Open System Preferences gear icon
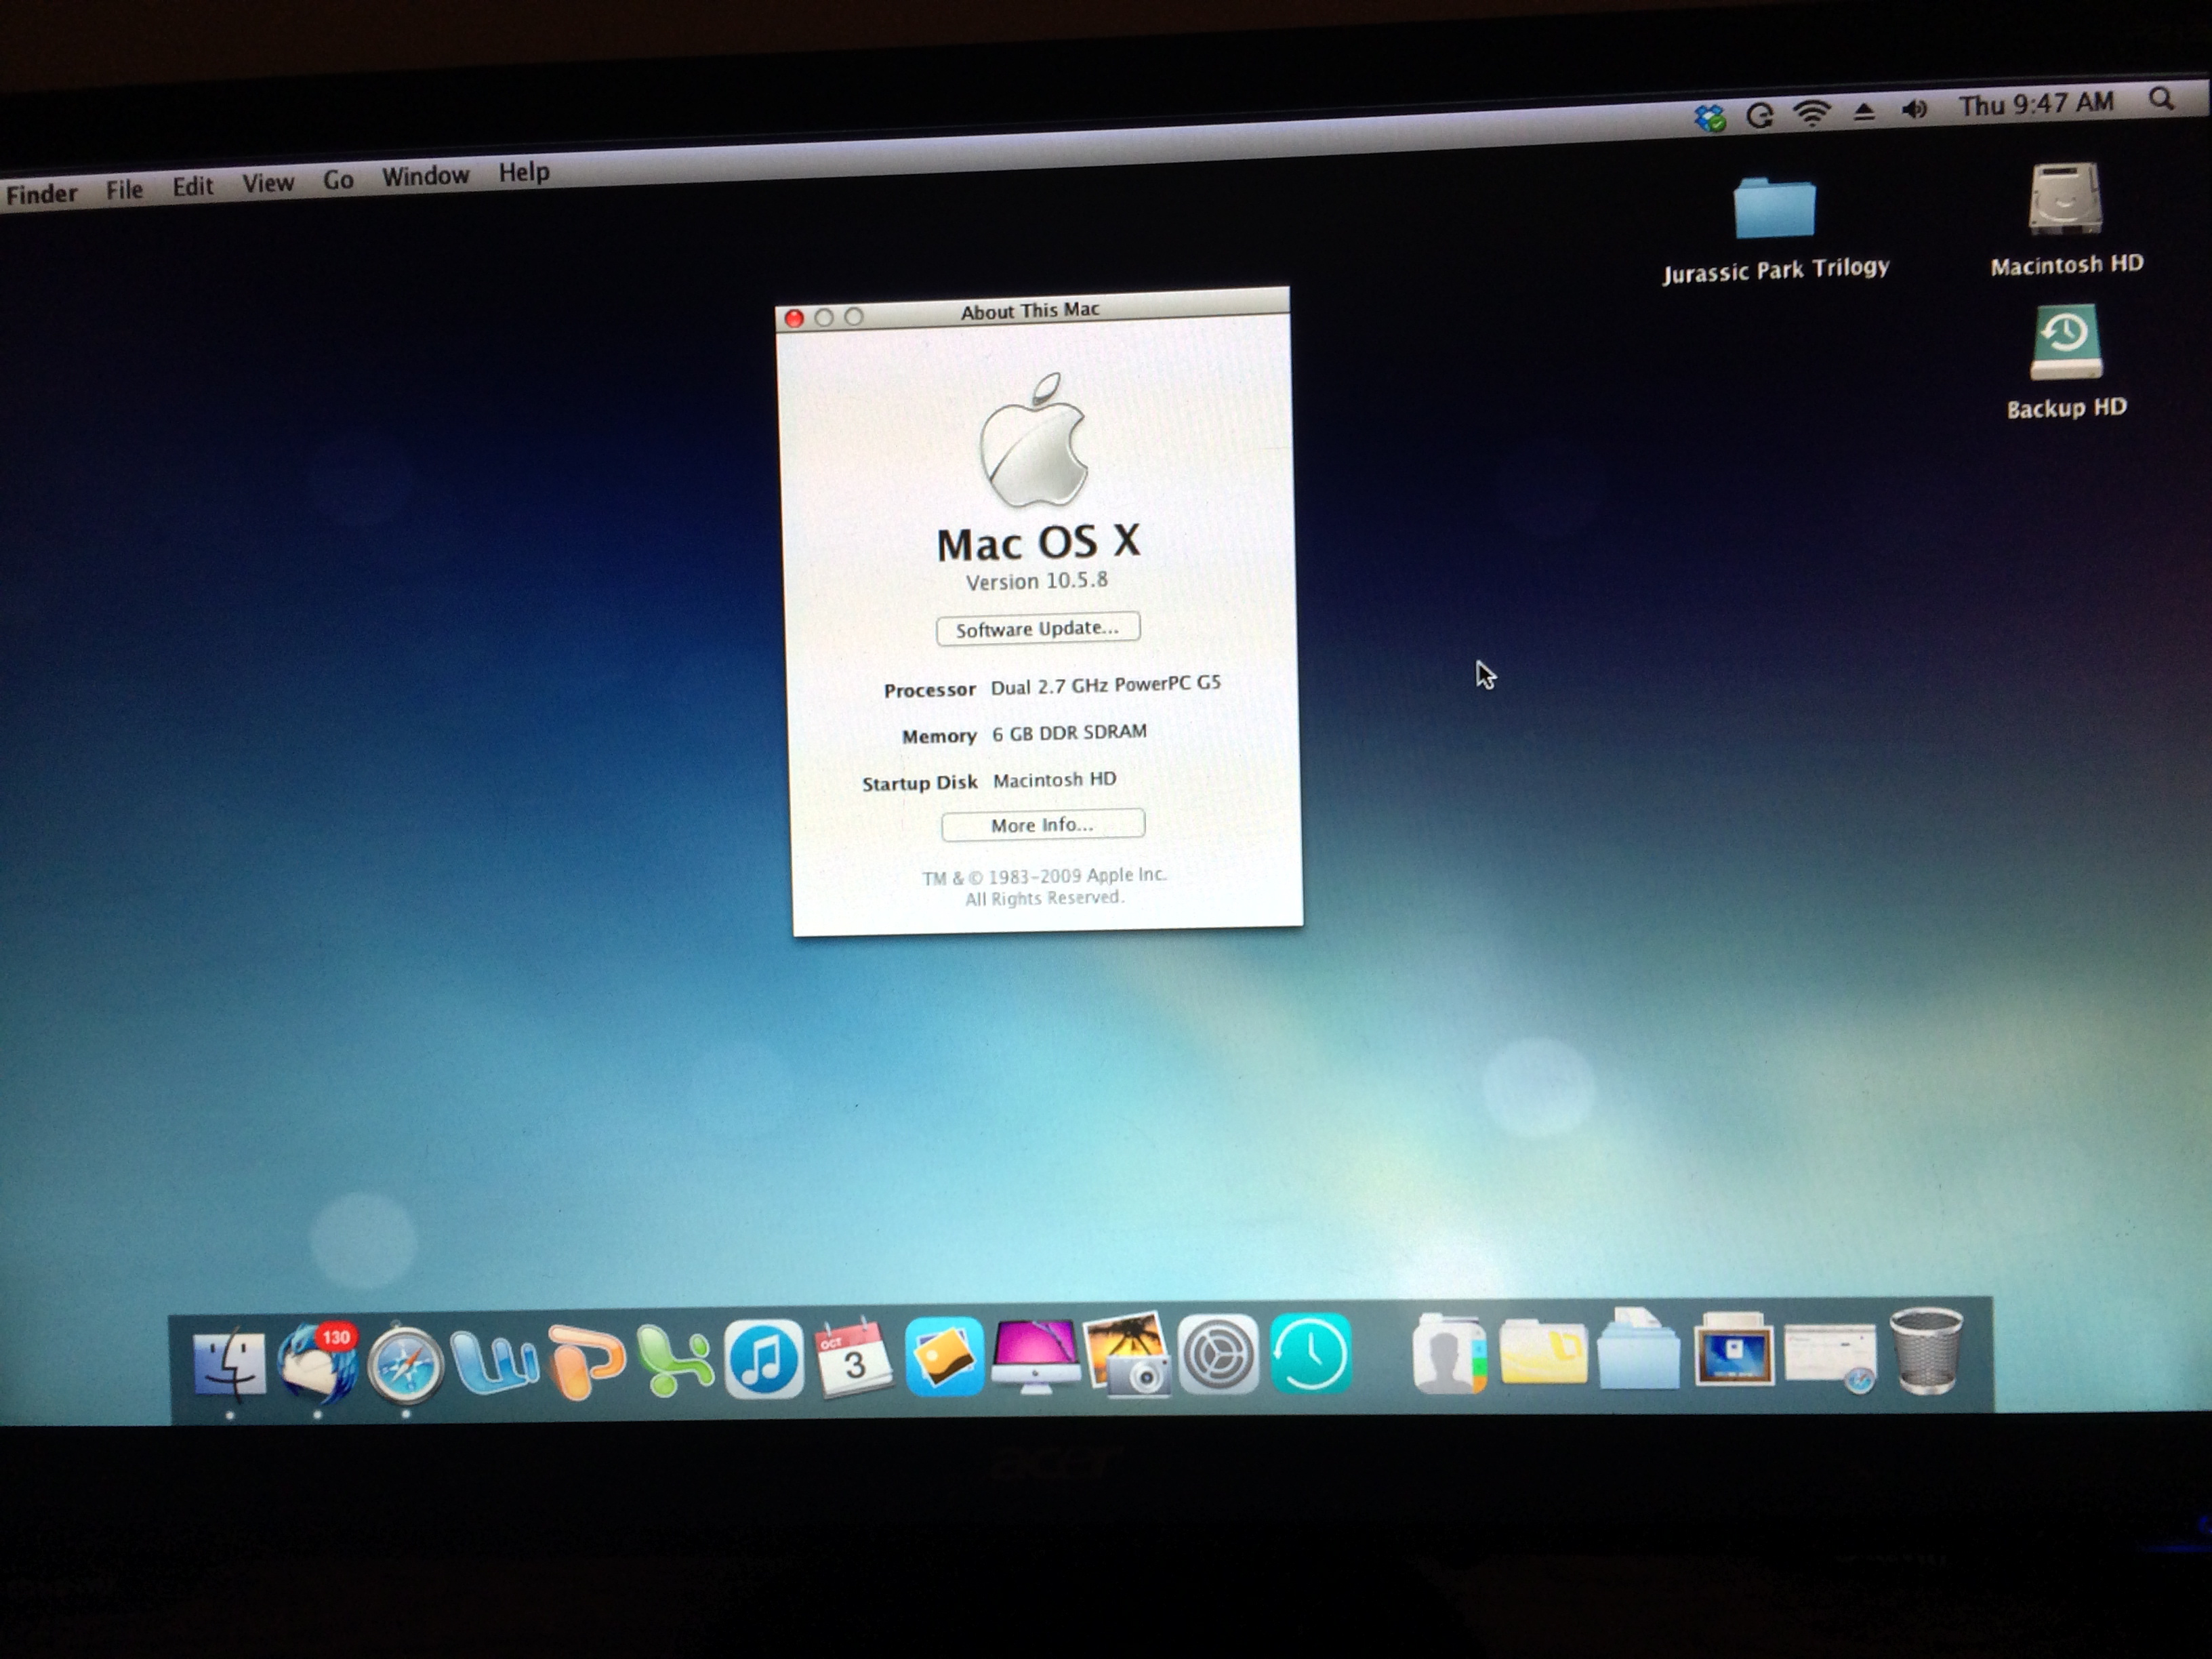This screenshot has width=2212, height=1659. pos(1218,1355)
